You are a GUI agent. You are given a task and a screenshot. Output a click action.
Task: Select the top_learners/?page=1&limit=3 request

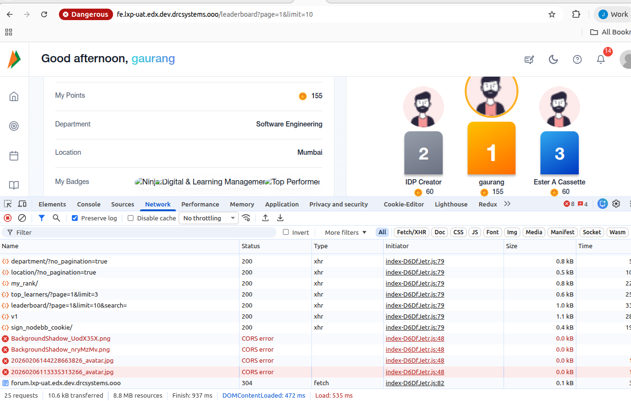pyautogui.click(x=315, y=295)
